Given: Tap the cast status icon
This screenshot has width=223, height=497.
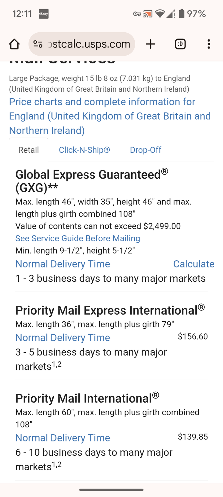Looking at the screenshot, I should 148,14.
